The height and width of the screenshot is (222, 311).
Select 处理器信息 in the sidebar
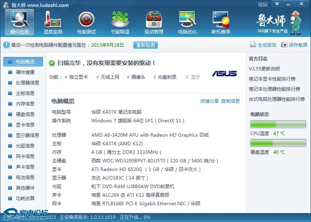[27, 83]
